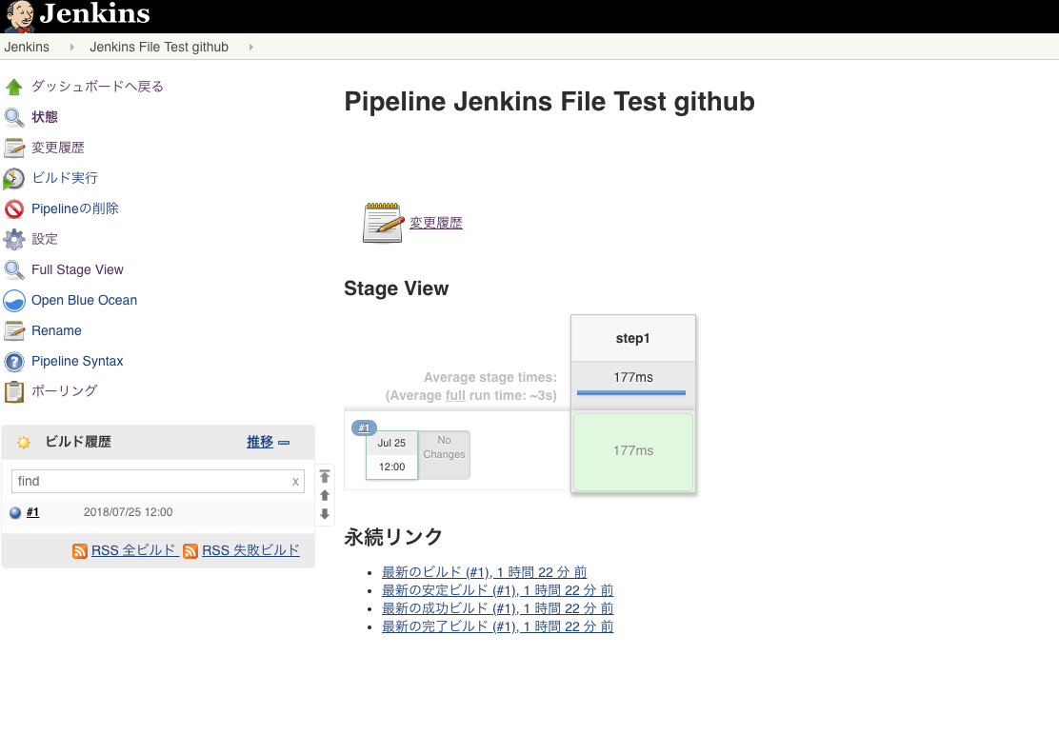Open the 推移 trend view
Screen dimensions: 1059x735
pos(262,442)
